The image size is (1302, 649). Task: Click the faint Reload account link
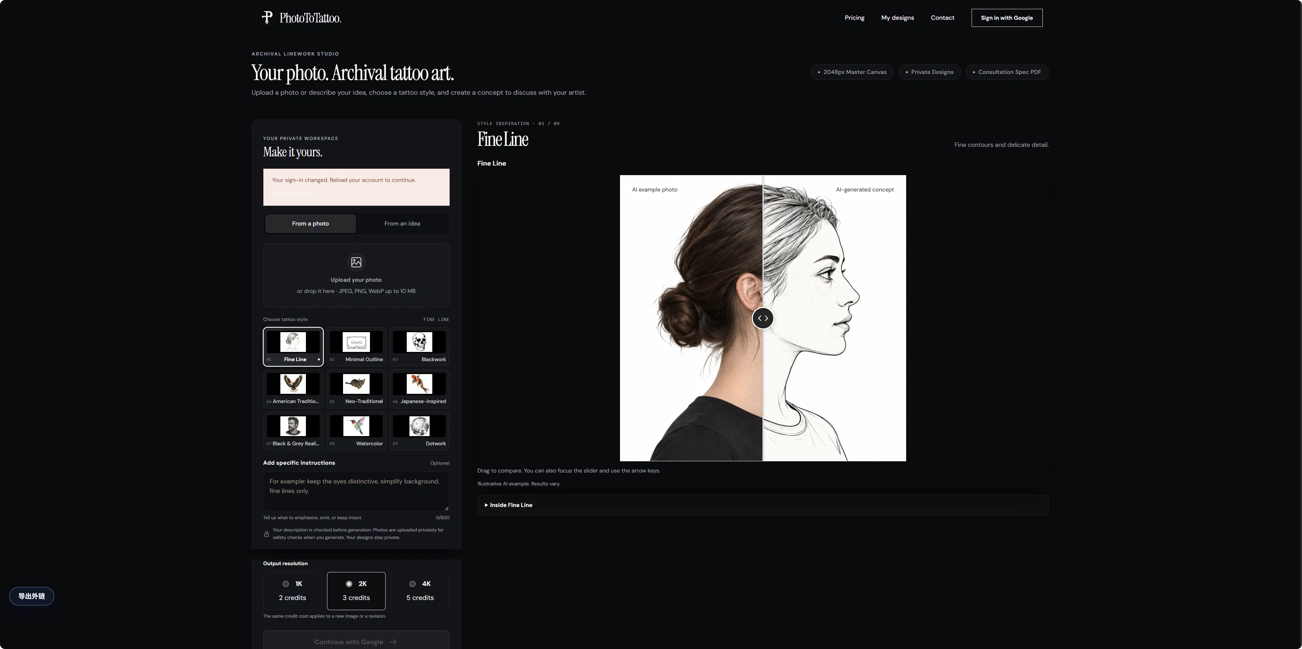point(294,194)
